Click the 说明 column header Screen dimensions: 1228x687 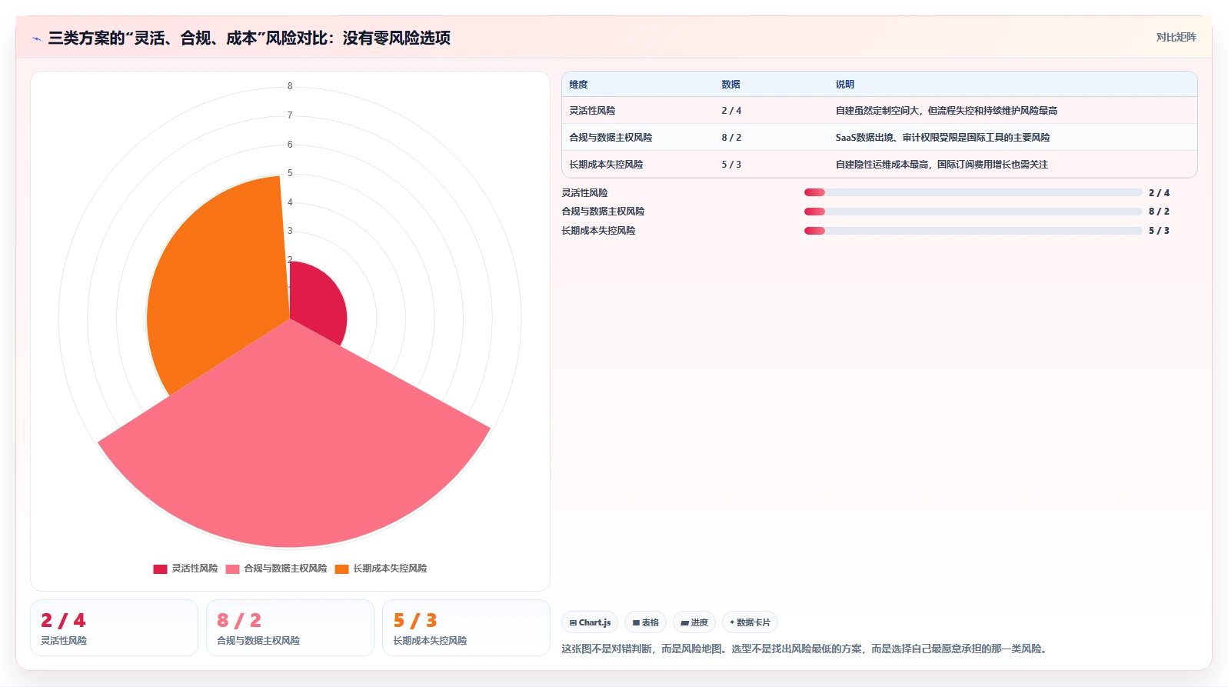coord(845,85)
